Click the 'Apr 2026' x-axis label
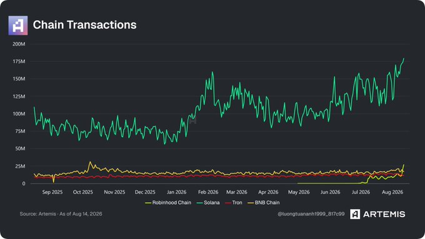 [268, 192]
